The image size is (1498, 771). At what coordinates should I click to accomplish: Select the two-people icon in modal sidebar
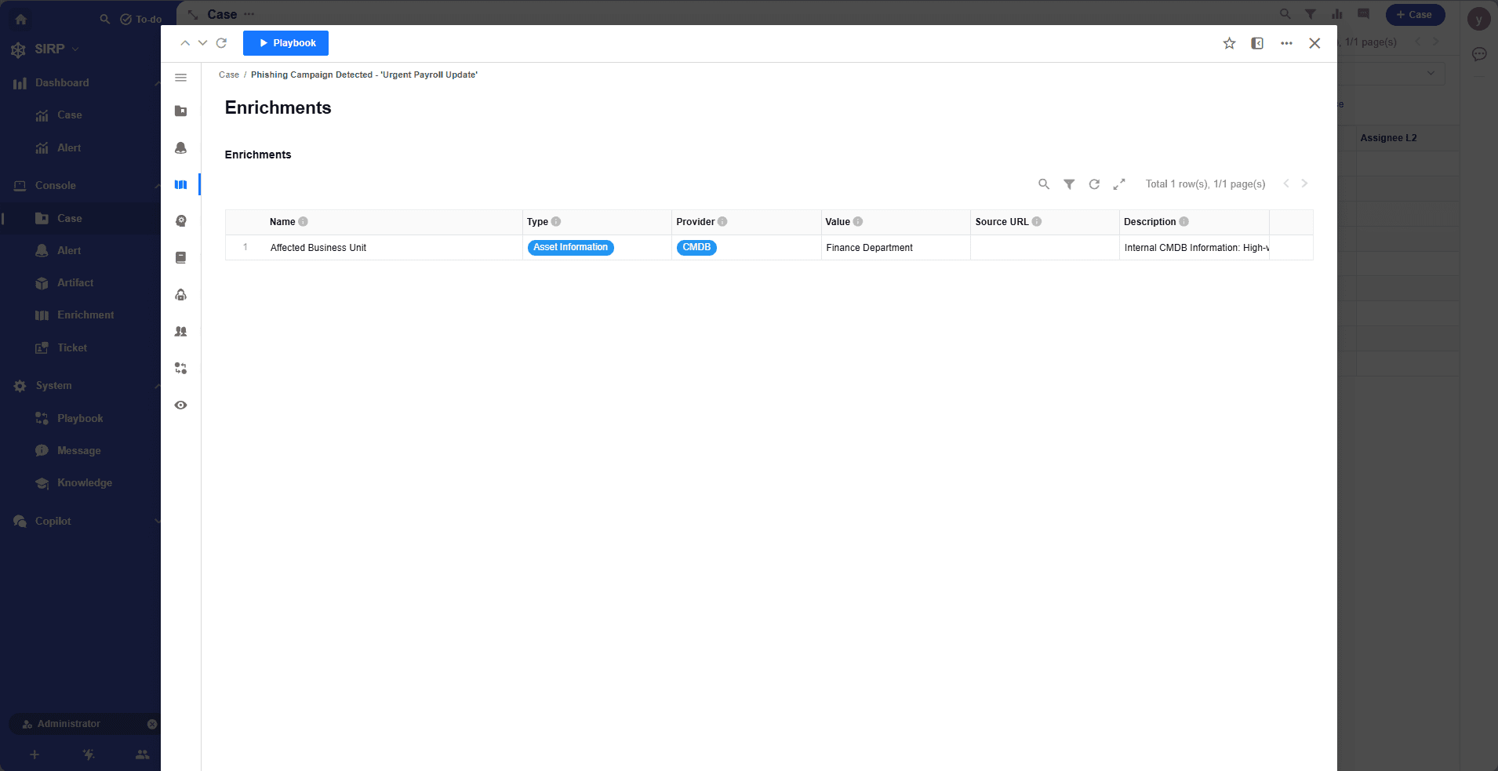tap(180, 332)
